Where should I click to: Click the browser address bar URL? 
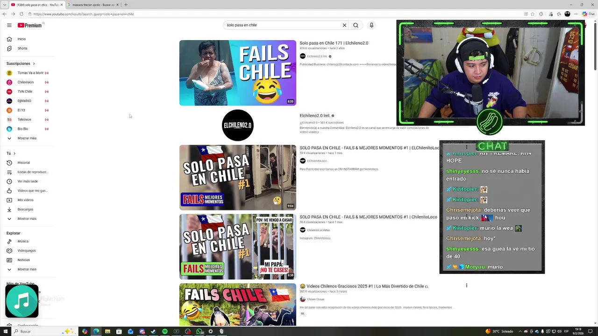click(84, 14)
